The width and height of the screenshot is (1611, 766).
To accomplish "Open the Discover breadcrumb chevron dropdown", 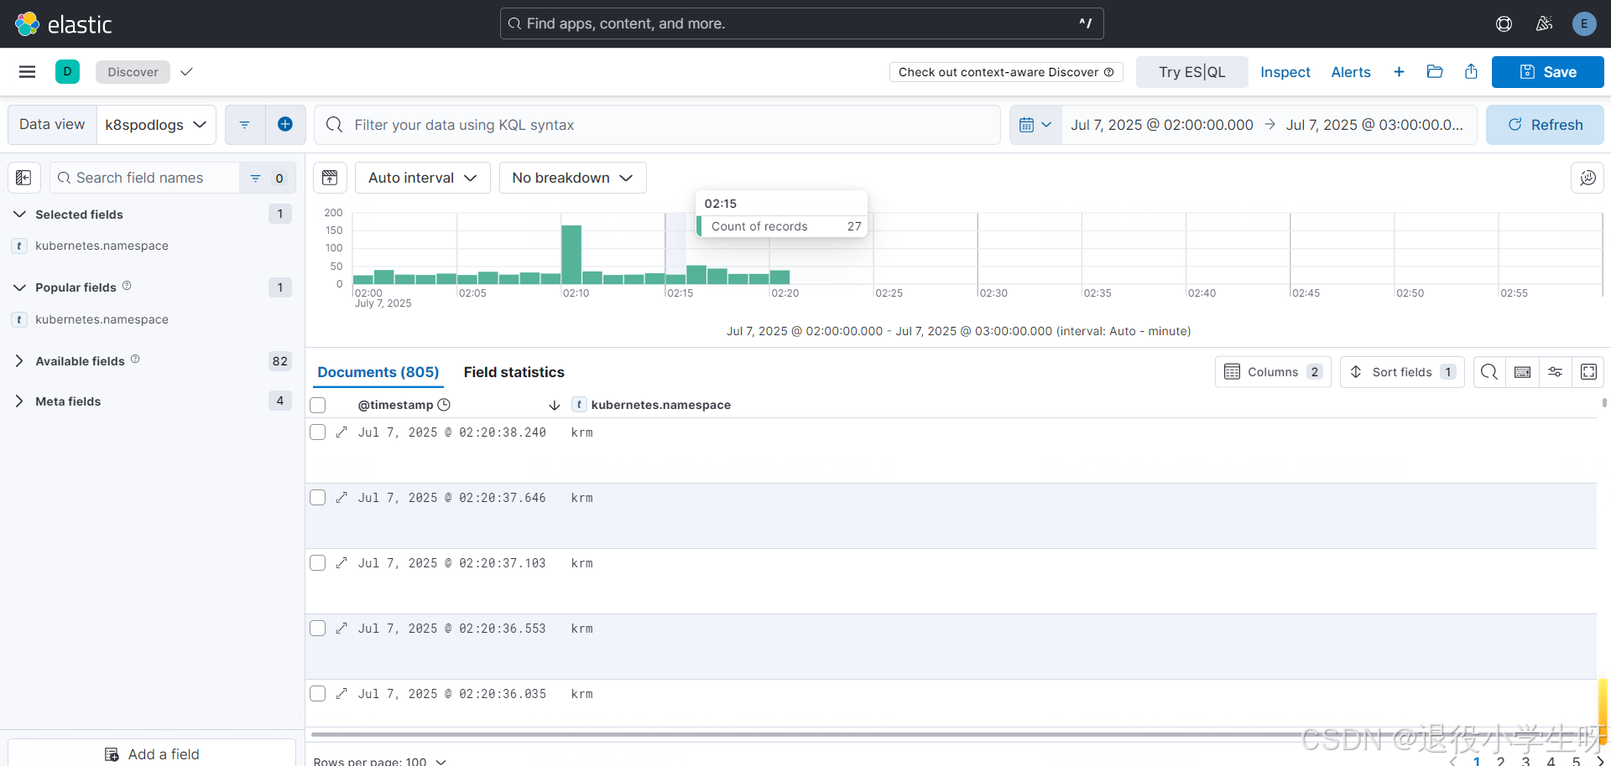I will (186, 72).
